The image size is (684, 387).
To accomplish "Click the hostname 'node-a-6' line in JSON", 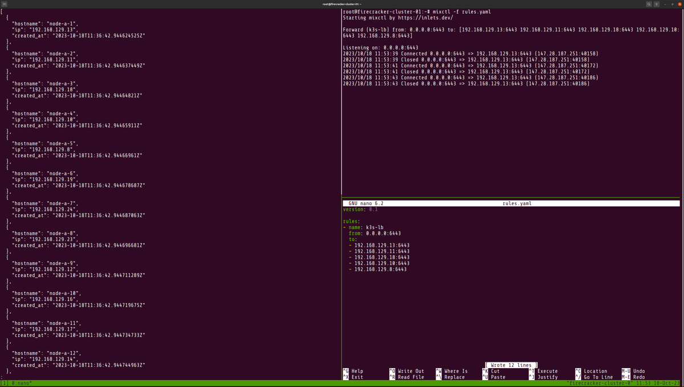I will coord(44,173).
